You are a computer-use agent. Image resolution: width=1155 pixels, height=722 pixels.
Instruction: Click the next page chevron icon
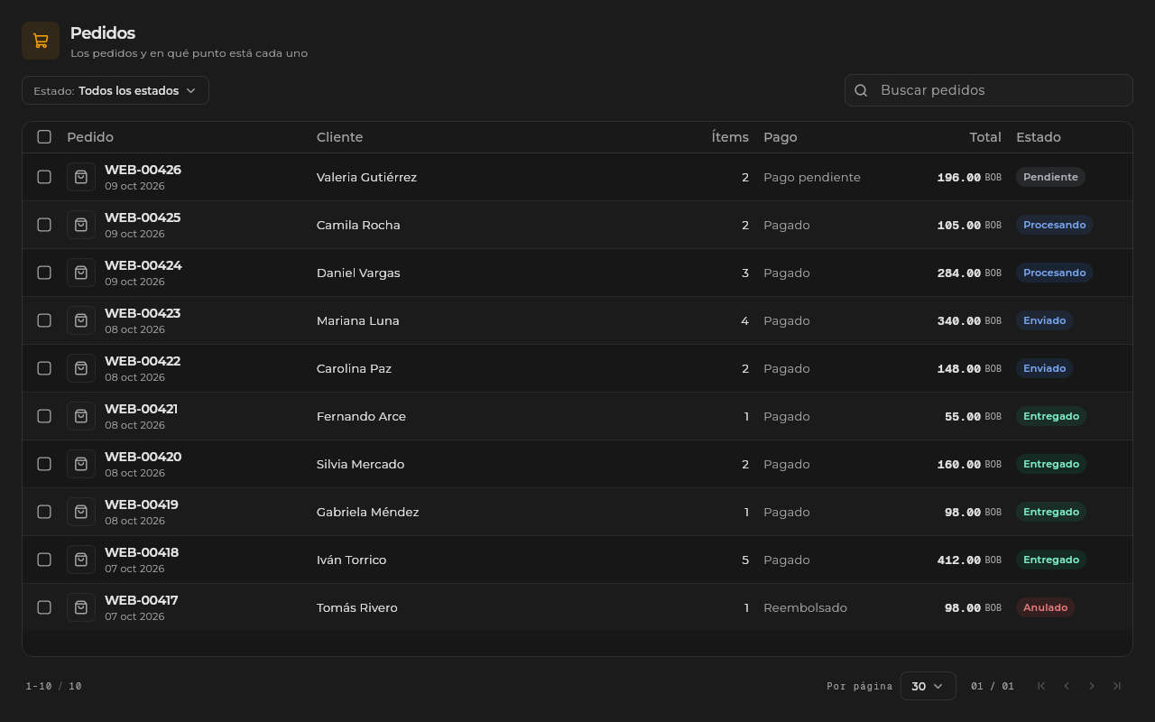pyautogui.click(x=1092, y=686)
